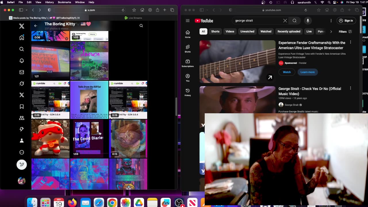Submit the YouTube search magnifier button
Image resolution: width=368 pixels, height=207 pixels.
(x=294, y=21)
